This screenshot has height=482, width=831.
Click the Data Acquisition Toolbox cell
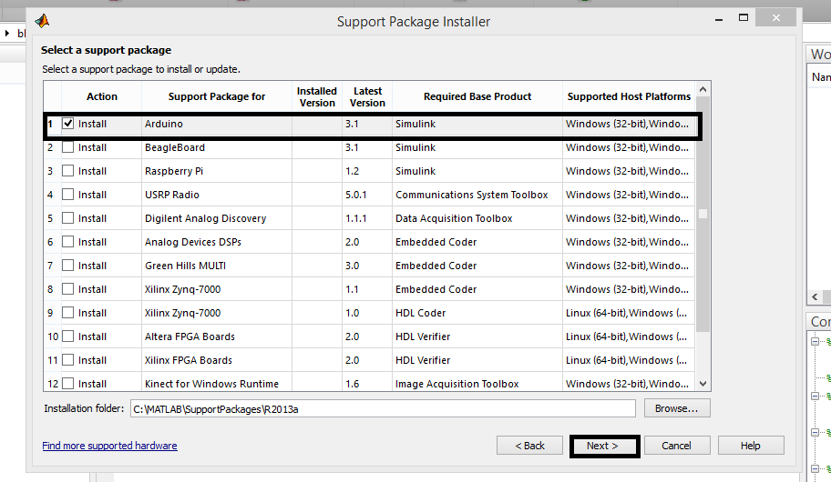click(x=477, y=218)
